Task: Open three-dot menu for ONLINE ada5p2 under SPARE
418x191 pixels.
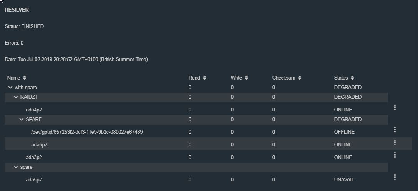Action: pyautogui.click(x=395, y=143)
